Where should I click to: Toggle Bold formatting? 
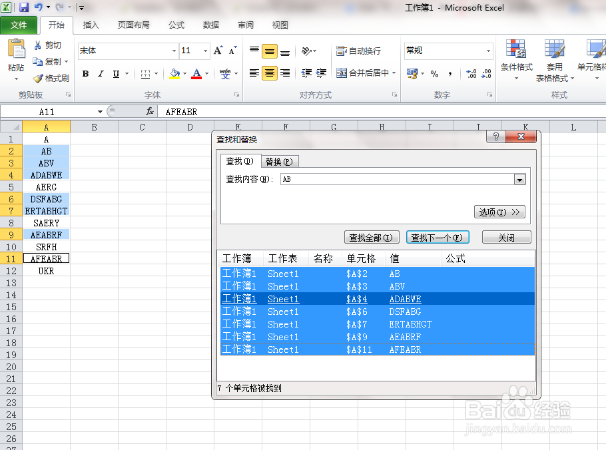[x=85, y=73]
